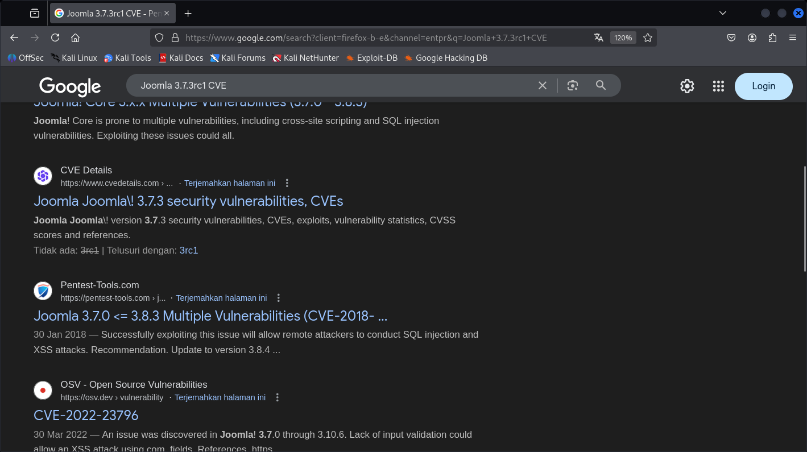Image resolution: width=807 pixels, height=452 pixels.
Task: Click the page vertical scrollbar
Action: (x=804, y=219)
